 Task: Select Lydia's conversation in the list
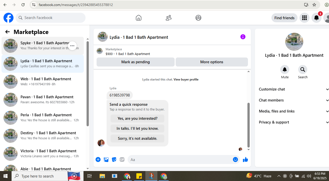point(43,64)
